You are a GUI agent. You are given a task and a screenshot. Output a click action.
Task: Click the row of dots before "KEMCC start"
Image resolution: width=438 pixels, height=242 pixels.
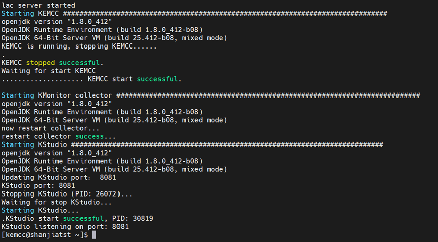[42, 79]
